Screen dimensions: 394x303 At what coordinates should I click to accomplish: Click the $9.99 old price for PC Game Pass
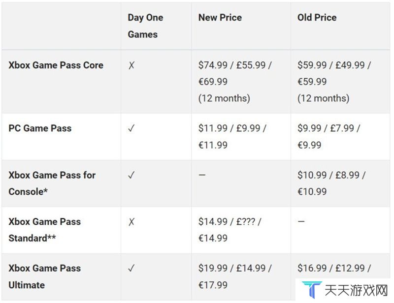[x=309, y=128]
